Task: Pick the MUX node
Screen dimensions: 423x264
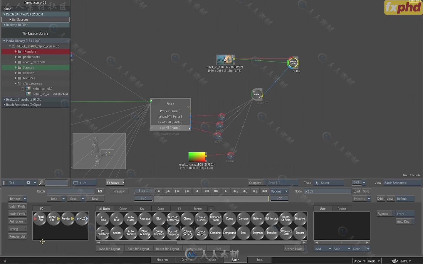Action: [81, 219]
